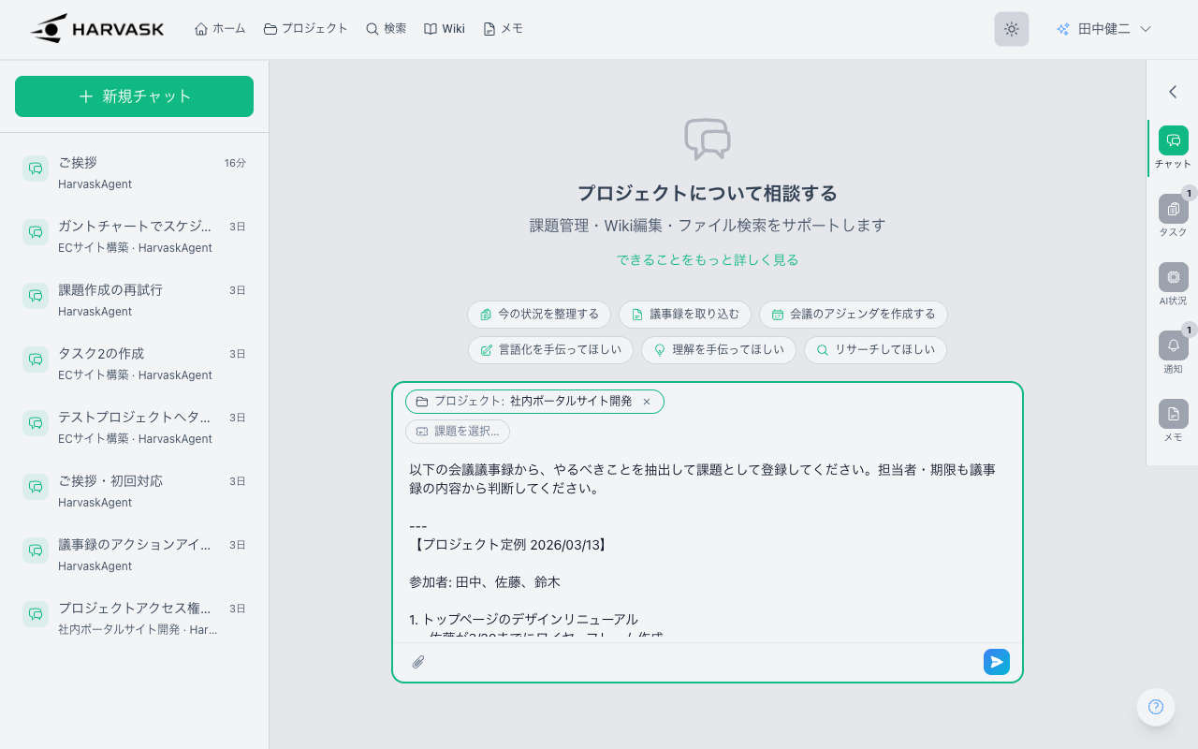Remove the 社内ポータルサイト開発 project tag

646,402
